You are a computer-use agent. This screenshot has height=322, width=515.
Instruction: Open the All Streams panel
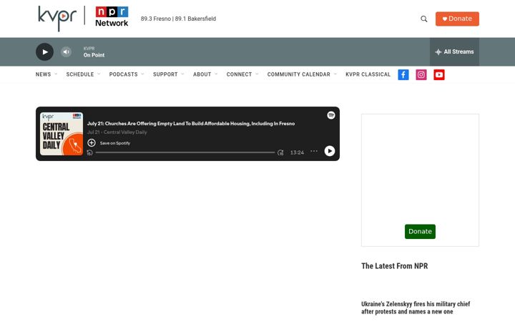[454, 52]
